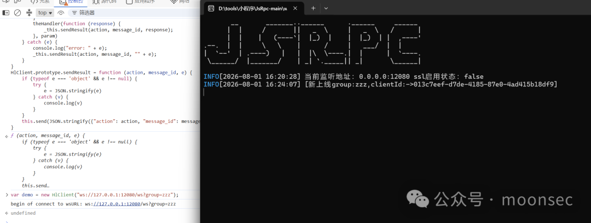This screenshot has width=591, height=223.
Task: Click the truncated 'this.send…' output line
Action: point(36,186)
